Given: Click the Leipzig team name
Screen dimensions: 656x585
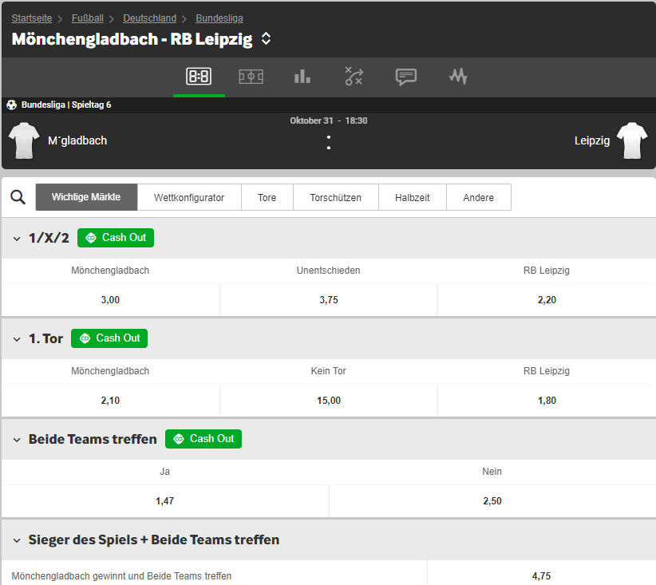Looking at the screenshot, I should click(592, 140).
